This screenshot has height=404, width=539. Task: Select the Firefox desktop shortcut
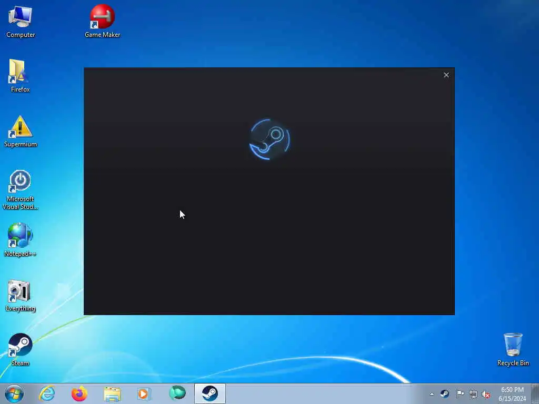coord(21,76)
